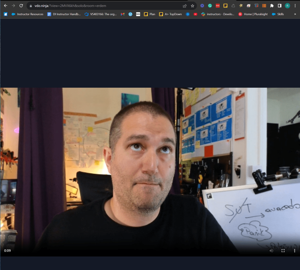The width and height of the screenshot is (300, 270).
Task: Reload the vdo.ninja page
Action: coord(21,6)
